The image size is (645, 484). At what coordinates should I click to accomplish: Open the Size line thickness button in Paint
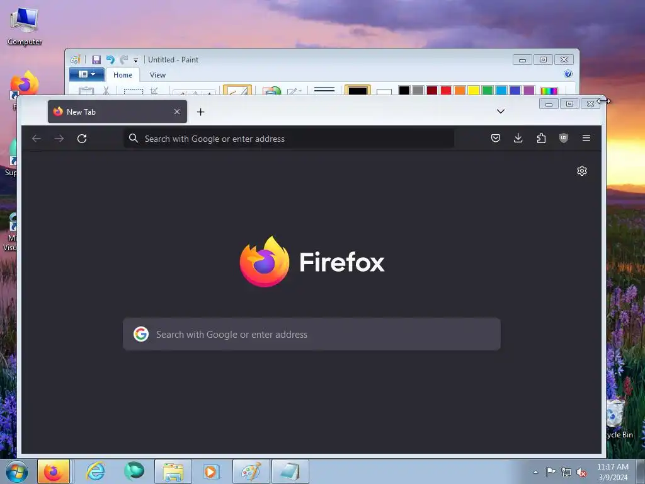324,90
